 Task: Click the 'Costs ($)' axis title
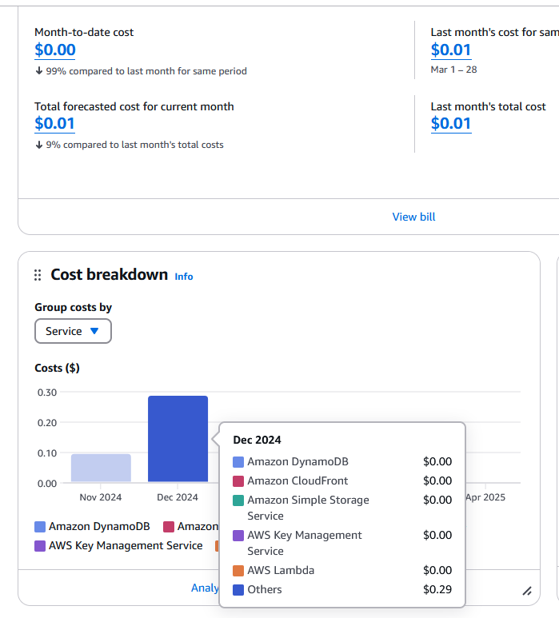point(57,368)
